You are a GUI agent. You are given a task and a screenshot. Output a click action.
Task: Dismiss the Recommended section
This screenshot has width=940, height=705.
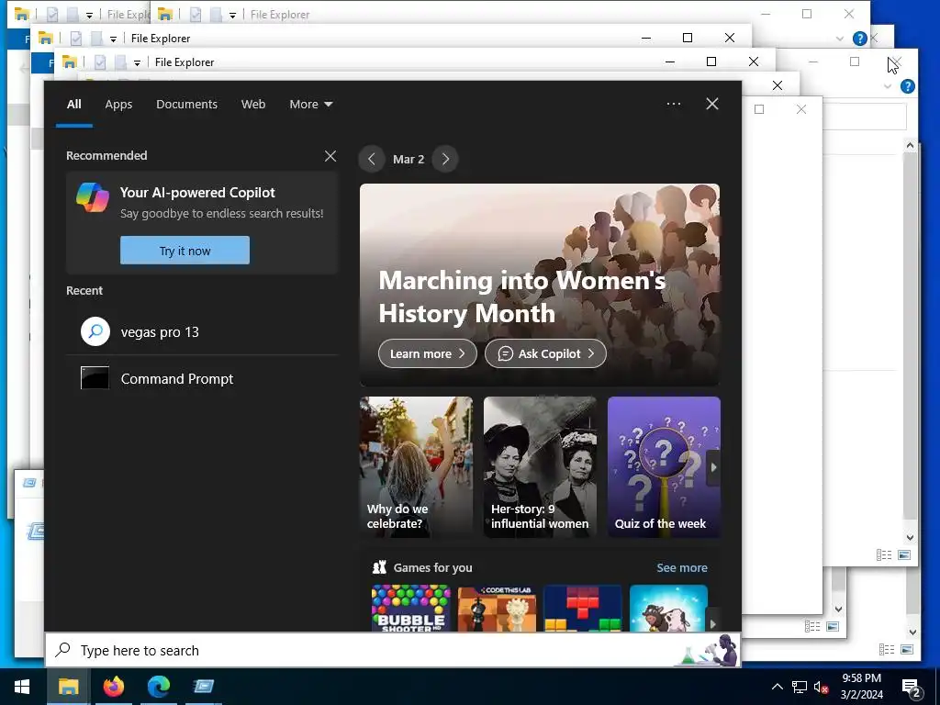(x=330, y=156)
